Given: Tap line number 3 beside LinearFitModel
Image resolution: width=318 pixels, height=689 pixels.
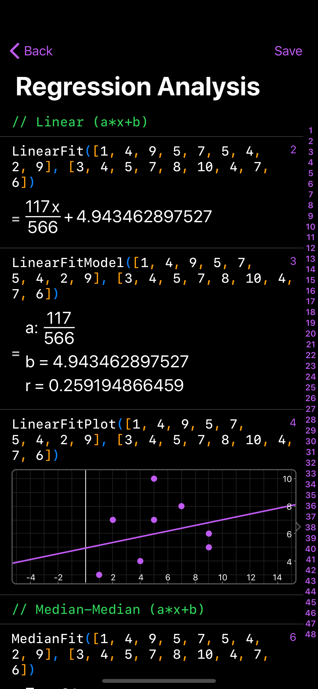Looking at the screenshot, I should 293,261.
